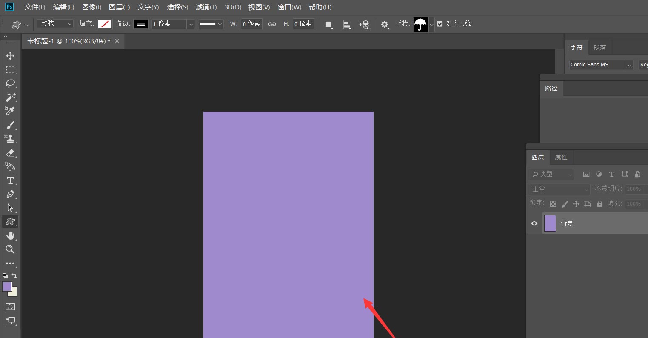Open the blend mode 正常 dropdown

[x=559, y=189]
